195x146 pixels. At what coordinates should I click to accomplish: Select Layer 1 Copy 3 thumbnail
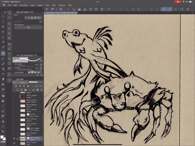23,101
